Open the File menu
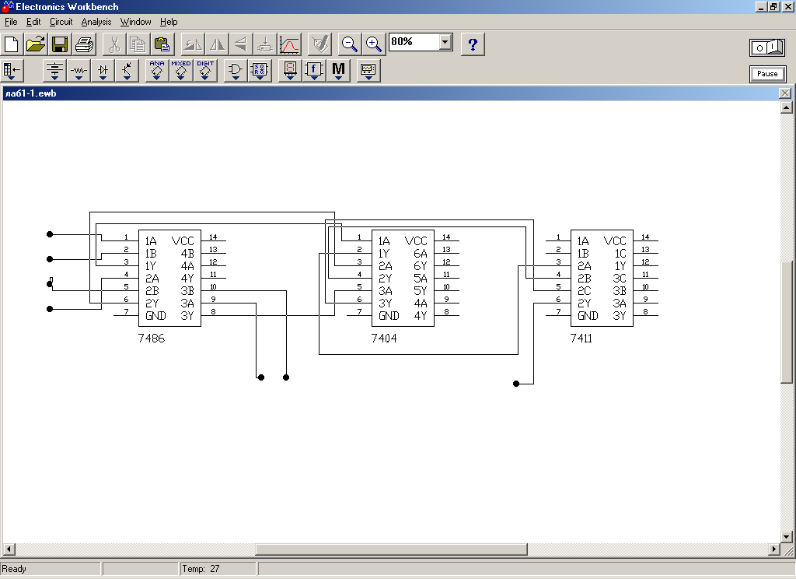 coord(11,22)
